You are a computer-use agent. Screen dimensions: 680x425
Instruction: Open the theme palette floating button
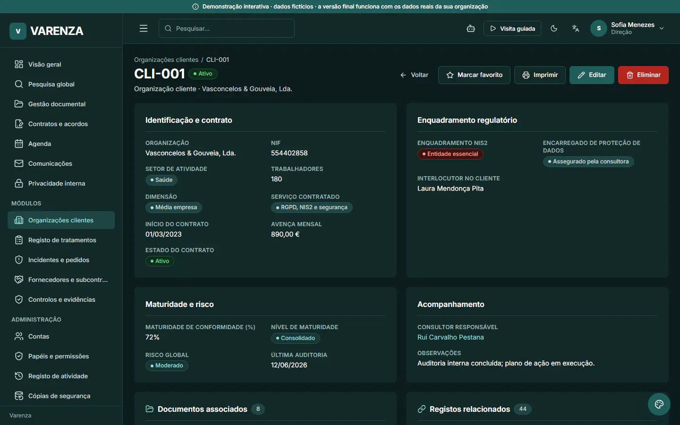click(659, 404)
